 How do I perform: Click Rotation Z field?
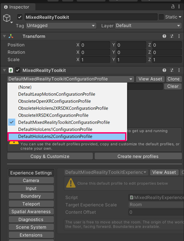pyautogui.click(x=167, y=52)
